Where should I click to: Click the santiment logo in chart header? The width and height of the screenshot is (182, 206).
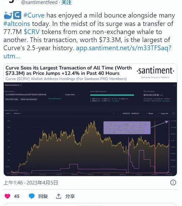pos(155,71)
